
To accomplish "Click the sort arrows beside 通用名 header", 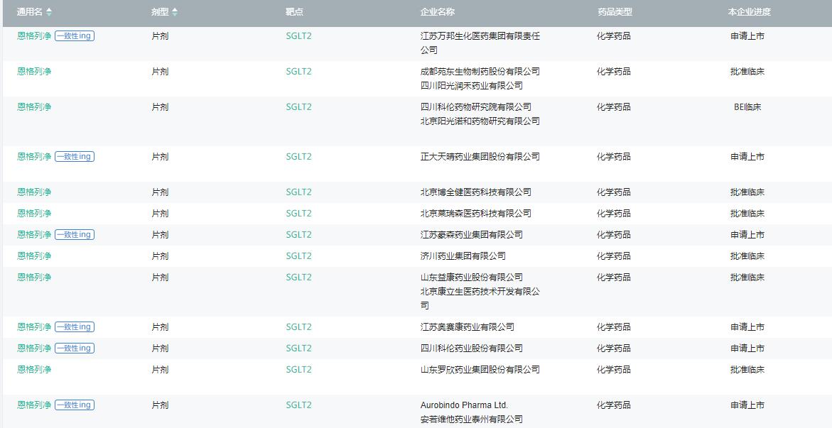I will pos(49,12).
